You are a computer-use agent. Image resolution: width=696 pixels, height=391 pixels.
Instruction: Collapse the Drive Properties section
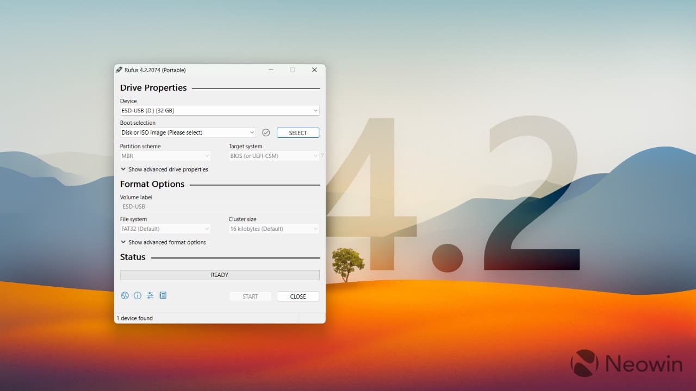tap(153, 87)
